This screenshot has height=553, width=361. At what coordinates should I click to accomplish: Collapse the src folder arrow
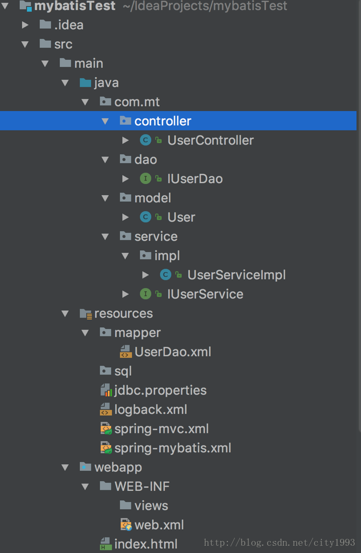tap(25, 44)
